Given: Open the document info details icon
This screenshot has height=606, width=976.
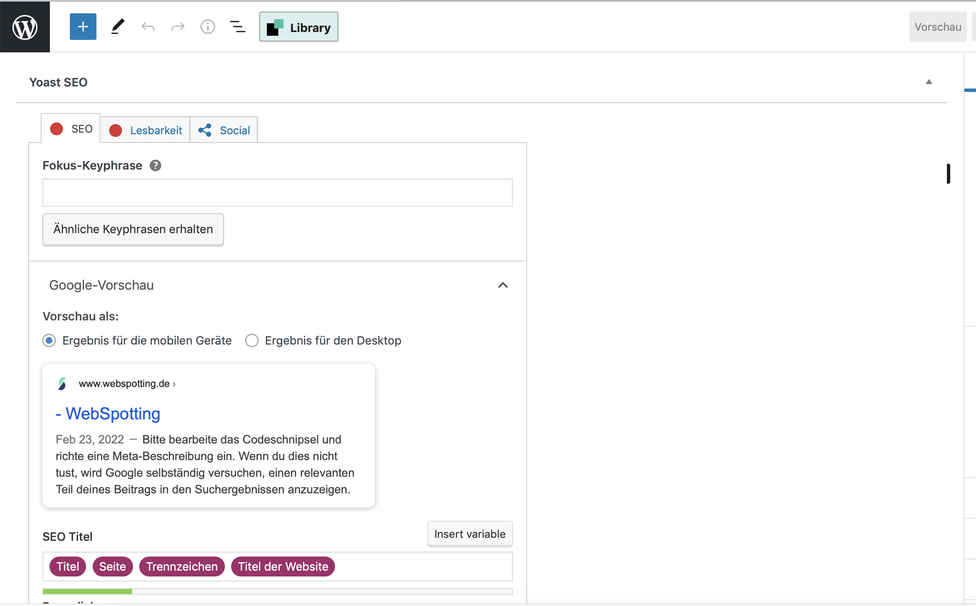Looking at the screenshot, I should pyautogui.click(x=208, y=27).
